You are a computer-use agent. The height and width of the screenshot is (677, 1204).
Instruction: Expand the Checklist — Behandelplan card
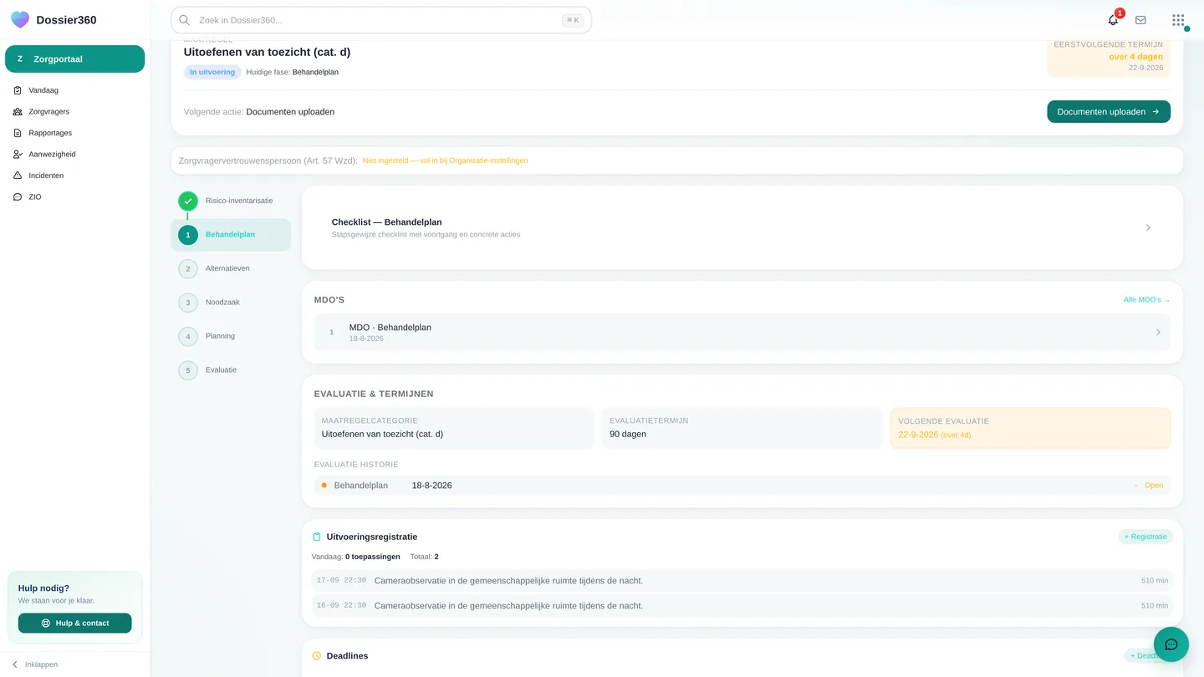pos(742,227)
